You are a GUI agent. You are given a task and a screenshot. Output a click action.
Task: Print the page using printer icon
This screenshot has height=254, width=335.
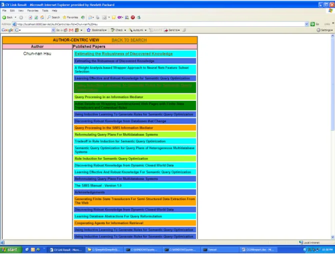[x=97, y=17]
